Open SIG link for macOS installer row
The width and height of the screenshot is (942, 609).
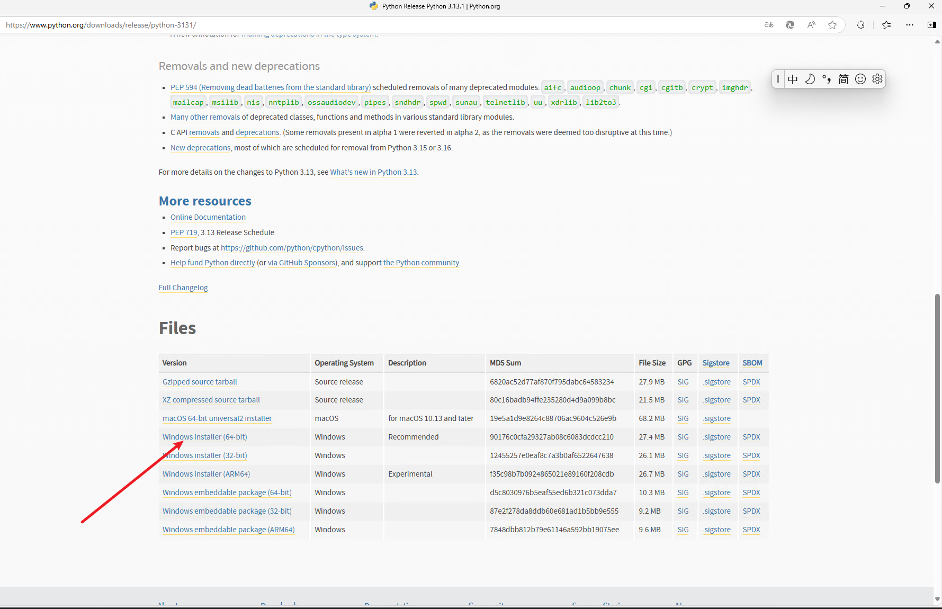click(x=683, y=418)
